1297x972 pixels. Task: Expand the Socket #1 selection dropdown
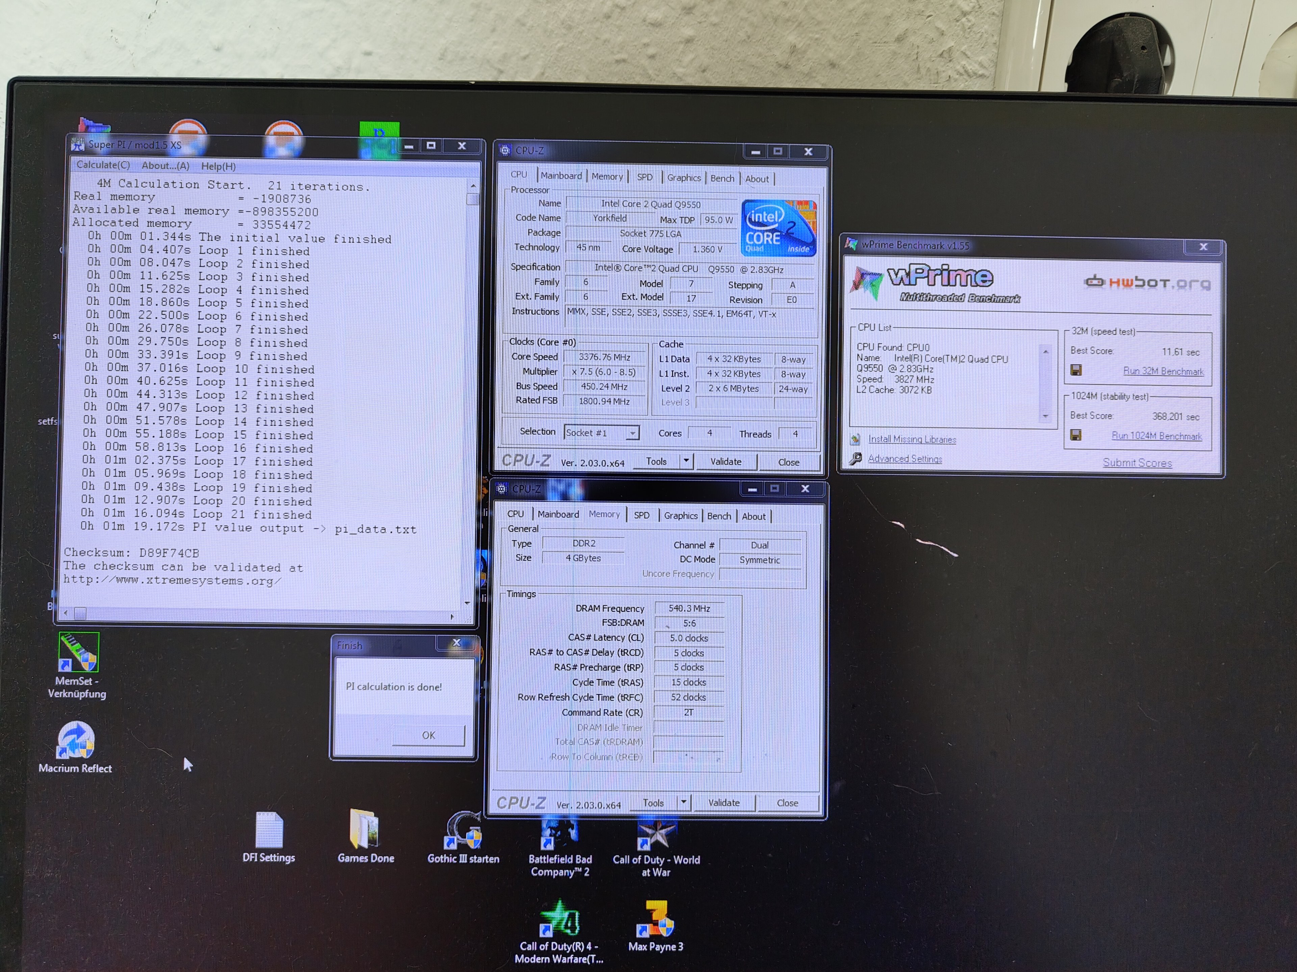pyautogui.click(x=632, y=434)
